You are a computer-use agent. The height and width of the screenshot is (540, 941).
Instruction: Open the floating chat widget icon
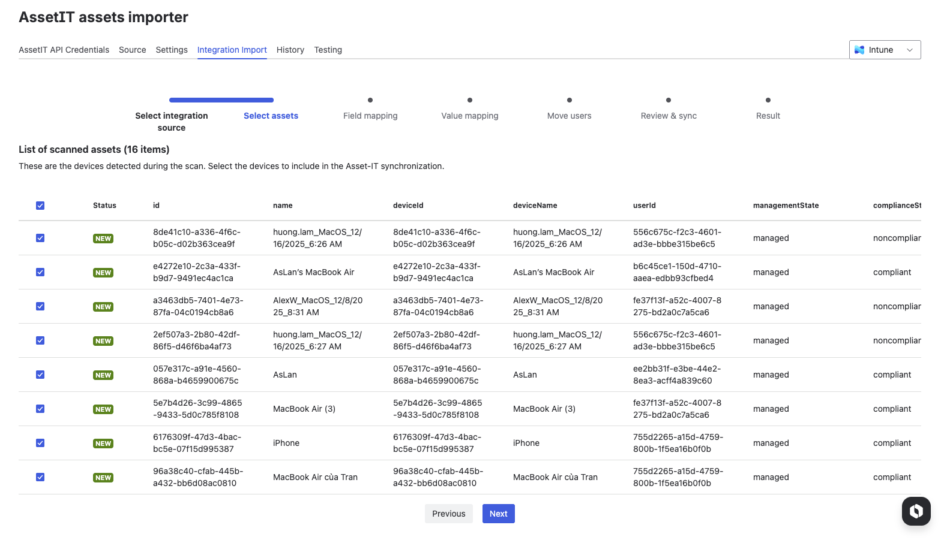pyautogui.click(x=916, y=511)
